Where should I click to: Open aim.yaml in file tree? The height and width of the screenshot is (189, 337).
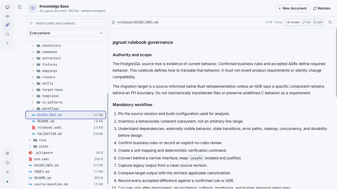(x=66, y=159)
